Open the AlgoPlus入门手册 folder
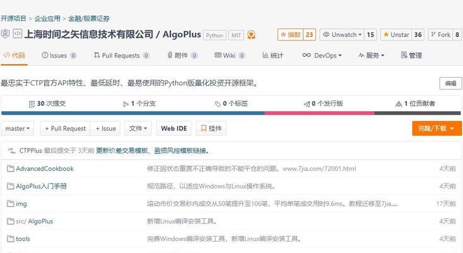Image resolution: width=463 pixels, height=253 pixels. [x=41, y=186]
